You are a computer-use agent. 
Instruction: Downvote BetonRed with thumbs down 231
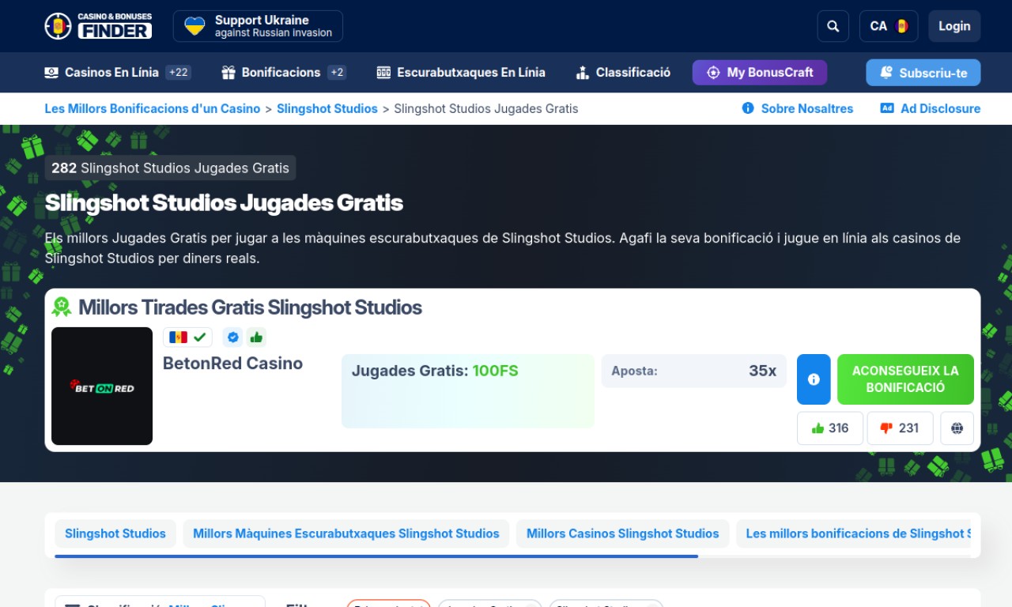coord(900,428)
